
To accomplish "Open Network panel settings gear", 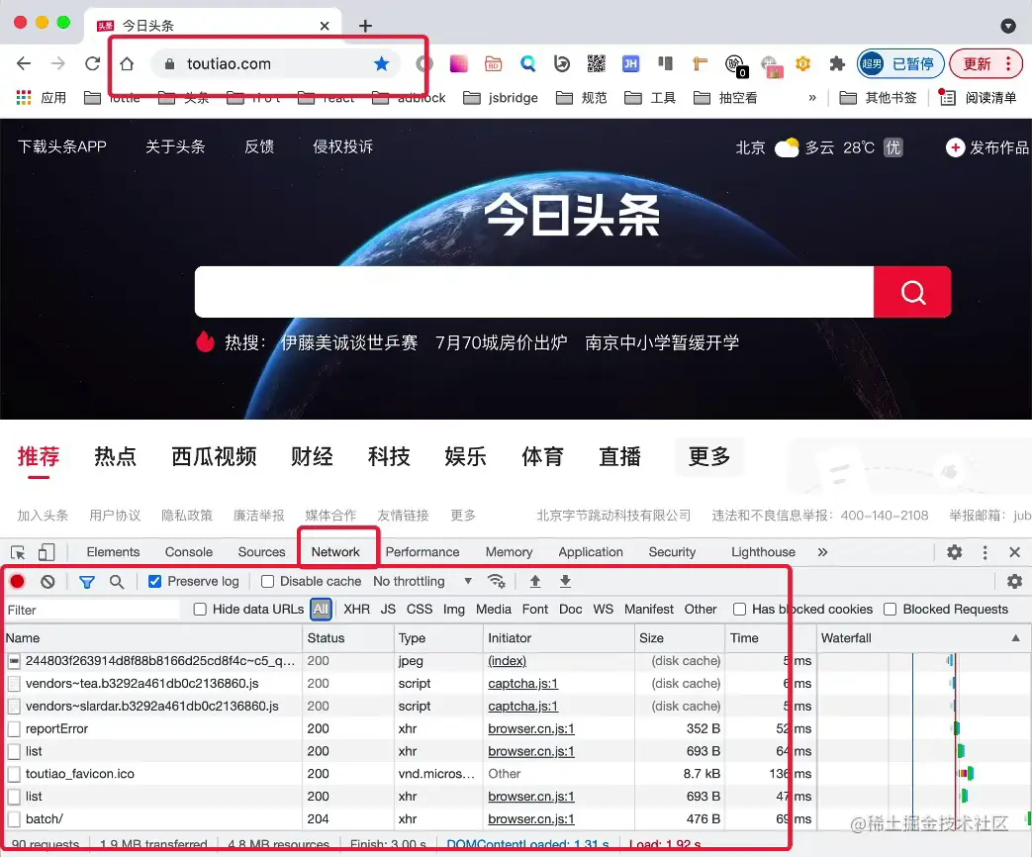I will pyautogui.click(x=1015, y=581).
